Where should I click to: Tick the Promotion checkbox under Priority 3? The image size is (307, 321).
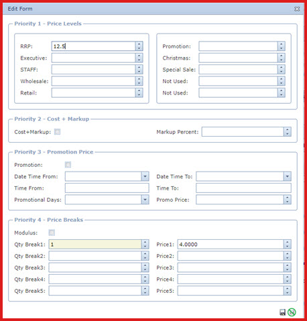[68, 165]
